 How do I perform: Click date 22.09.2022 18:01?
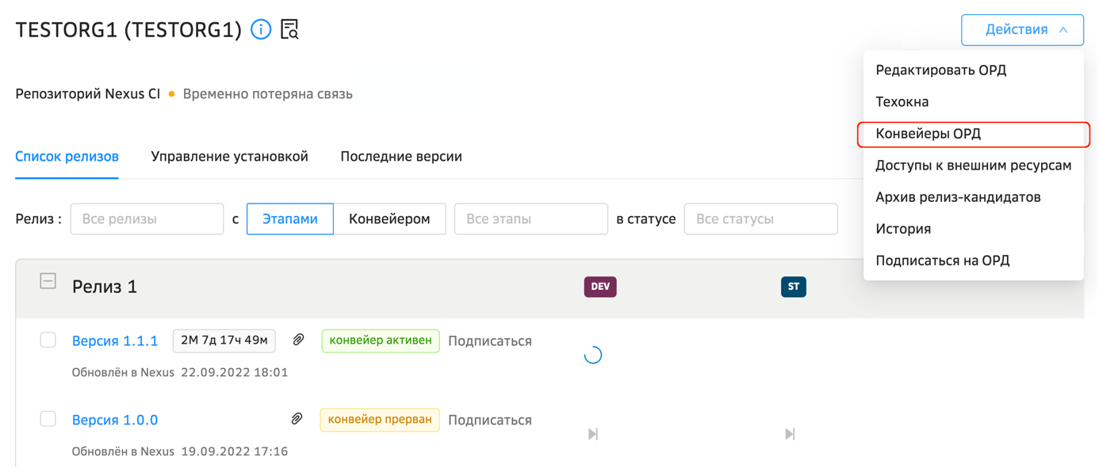click(235, 372)
